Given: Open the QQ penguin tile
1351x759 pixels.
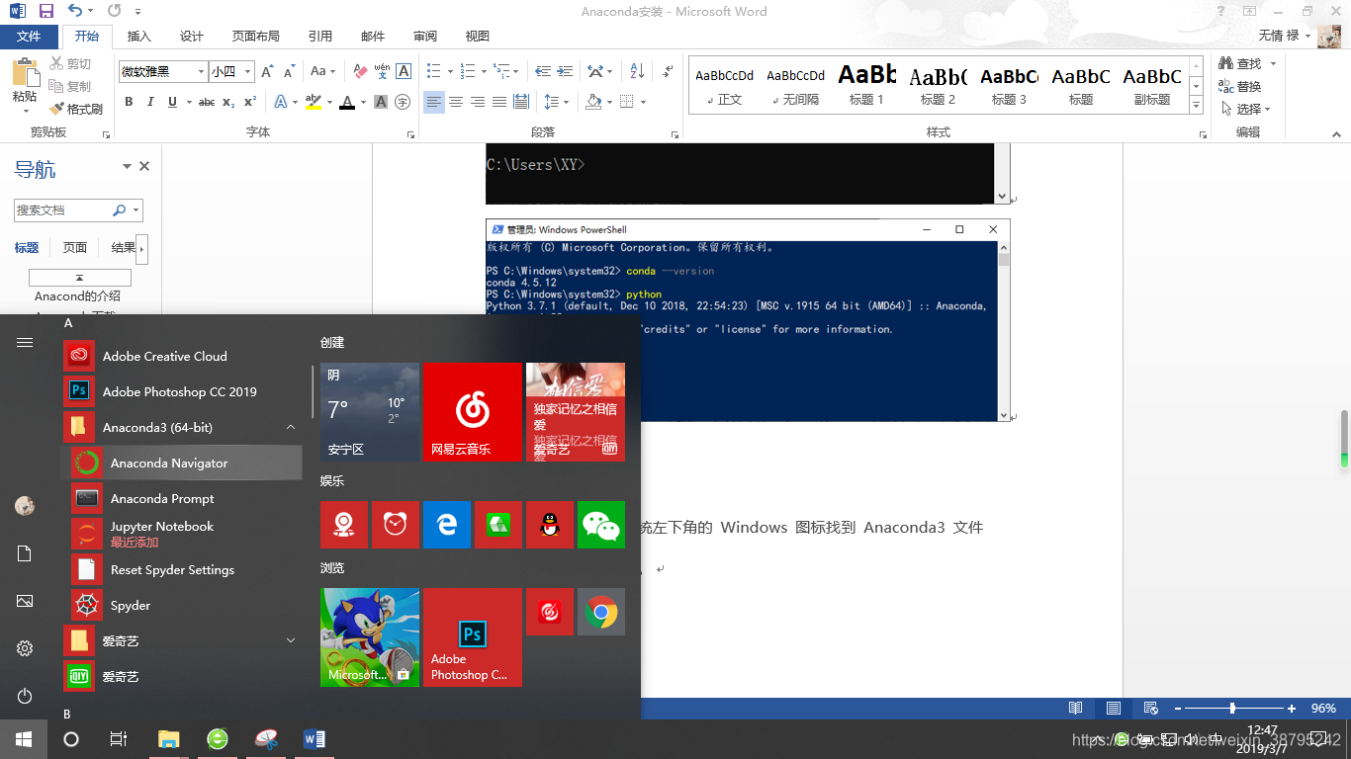Looking at the screenshot, I should [x=550, y=525].
